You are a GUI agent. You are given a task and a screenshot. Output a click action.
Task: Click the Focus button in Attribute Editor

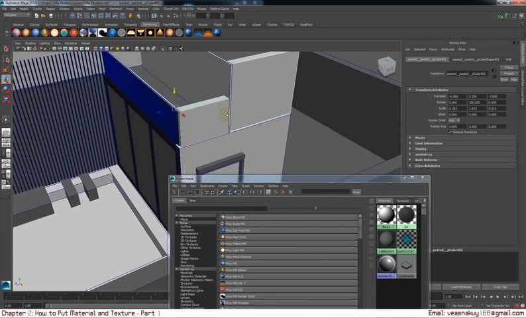(509, 68)
